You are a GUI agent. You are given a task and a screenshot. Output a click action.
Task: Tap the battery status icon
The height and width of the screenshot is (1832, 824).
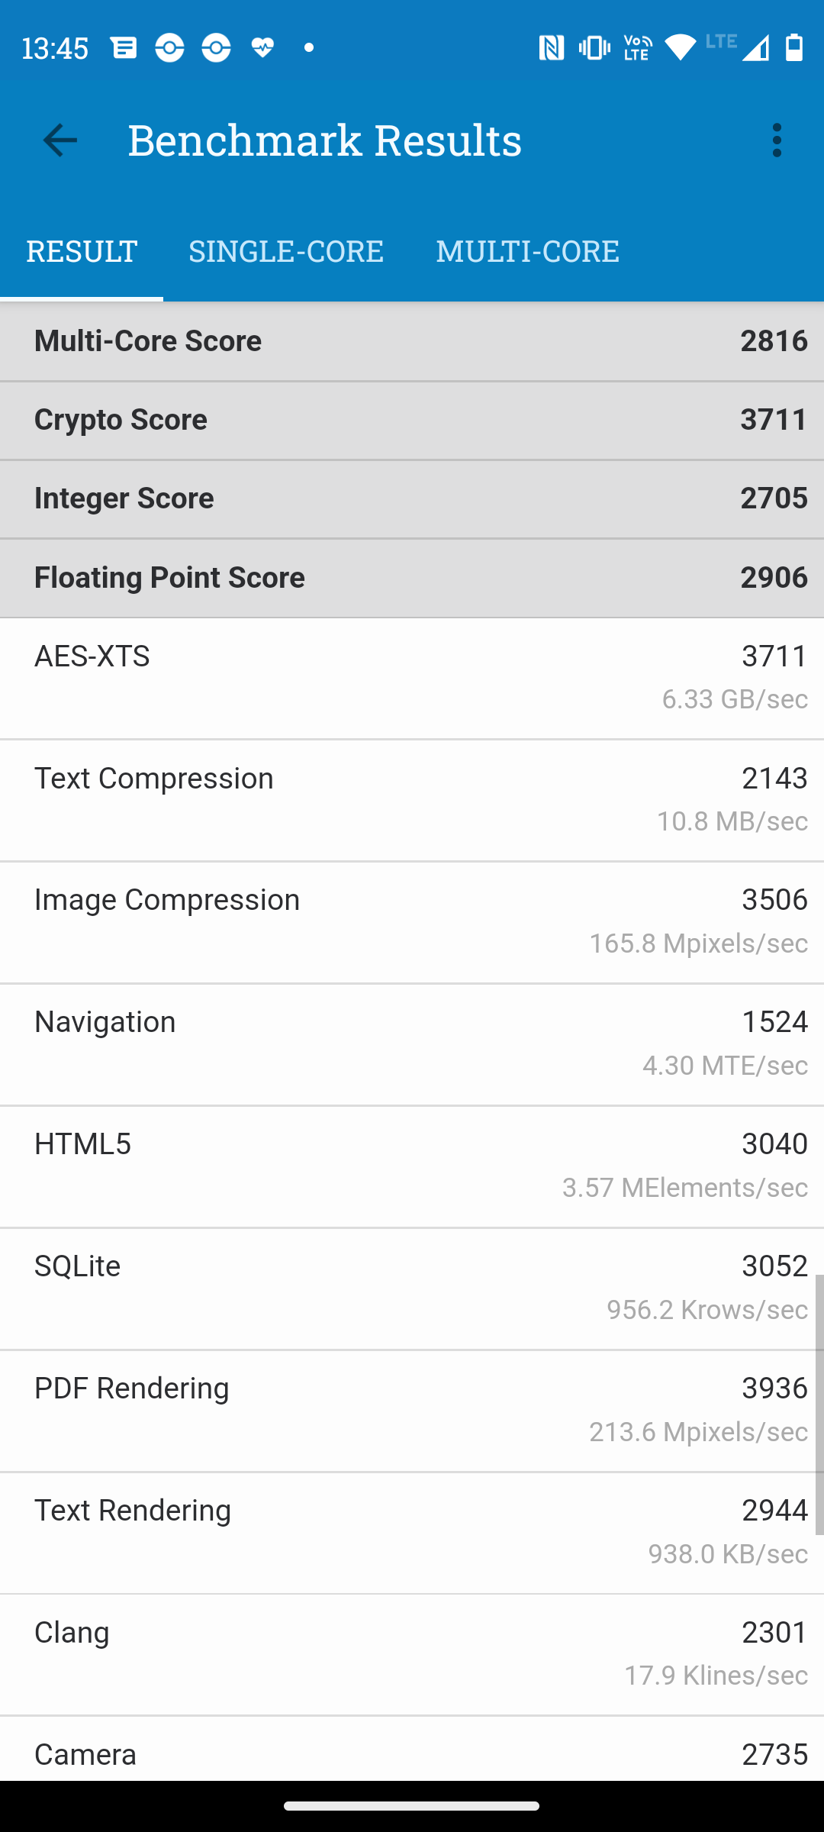point(794,48)
